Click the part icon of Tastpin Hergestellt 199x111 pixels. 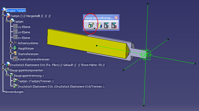(7, 15)
